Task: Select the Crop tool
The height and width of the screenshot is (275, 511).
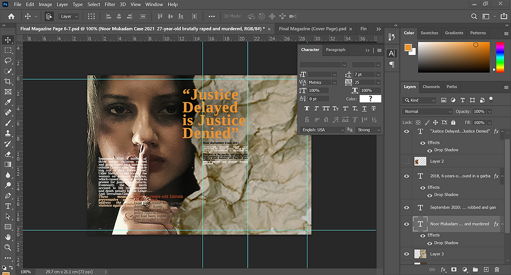Action: click(x=8, y=81)
